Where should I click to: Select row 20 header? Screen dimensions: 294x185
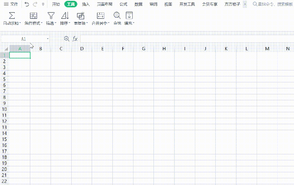5,169
